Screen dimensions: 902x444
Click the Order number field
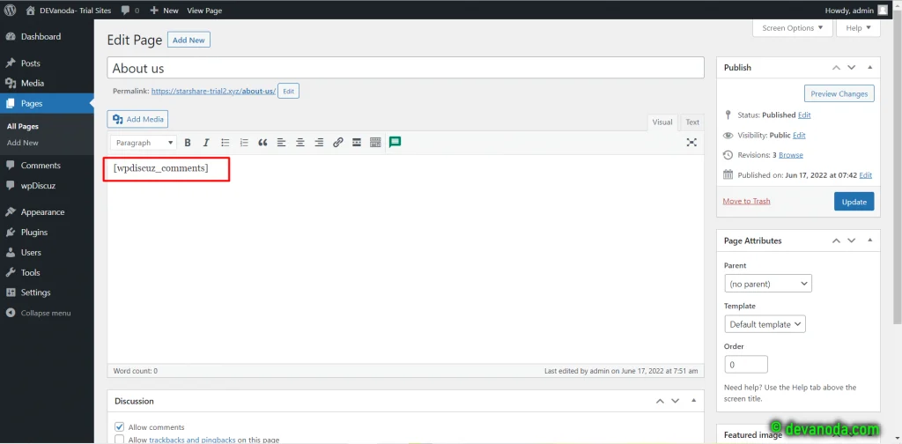(746, 365)
